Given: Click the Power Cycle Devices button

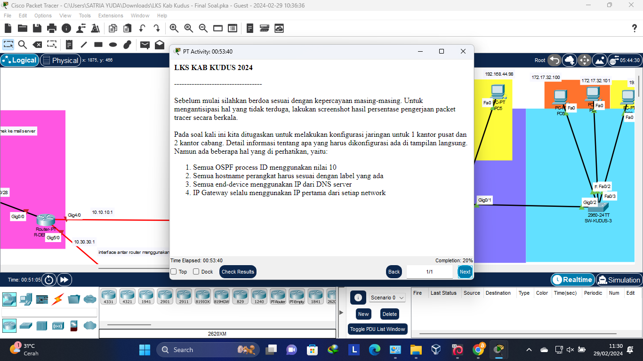Looking at the screenshot, I should point(49,280).
